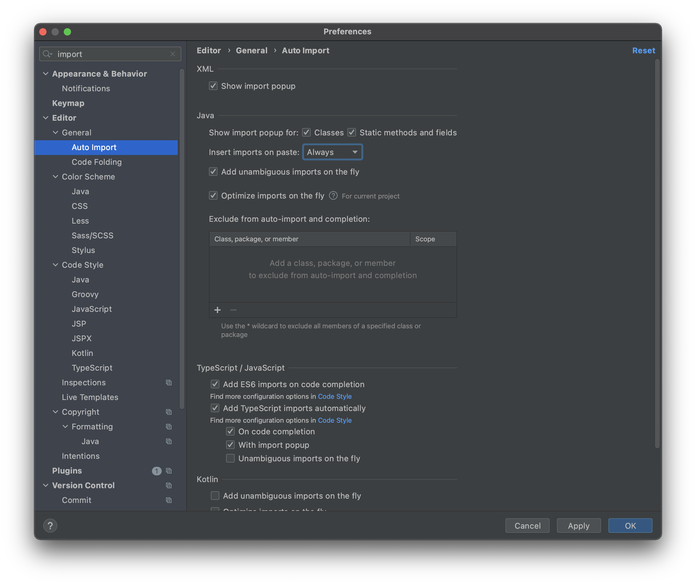Click project-level icon next to Commit
The height and width of the screenshot is (585, 696).
click(168, 500)
